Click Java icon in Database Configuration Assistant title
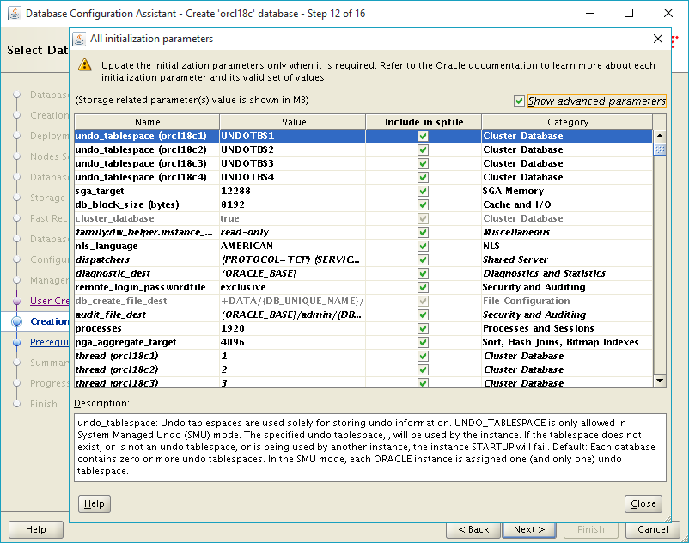Viewport: 689px width, 543px height. [x=15, y=14]
